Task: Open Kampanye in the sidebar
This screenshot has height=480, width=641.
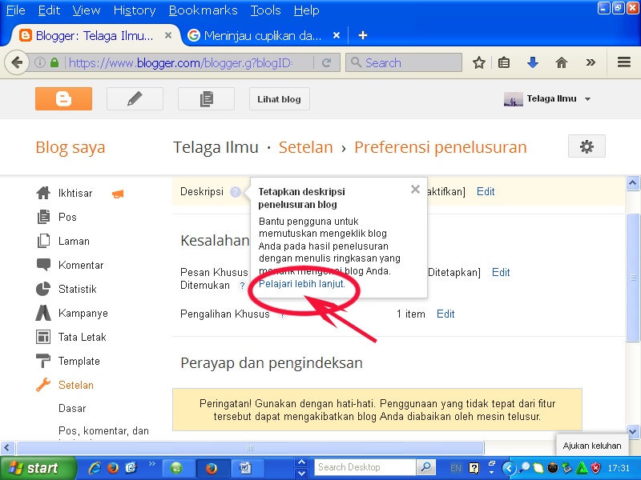Action: (x=83, y=314)
